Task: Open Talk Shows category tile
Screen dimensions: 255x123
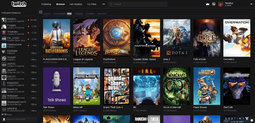Action: coord(56,86)
